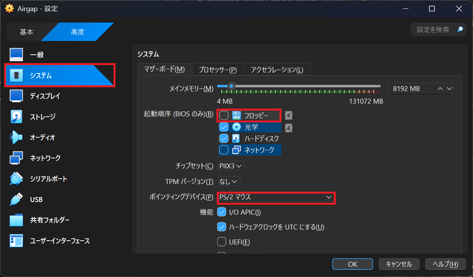Open the 一般 (General) settings category
This screenshot has width=473, height=277.
coord(37,55)
